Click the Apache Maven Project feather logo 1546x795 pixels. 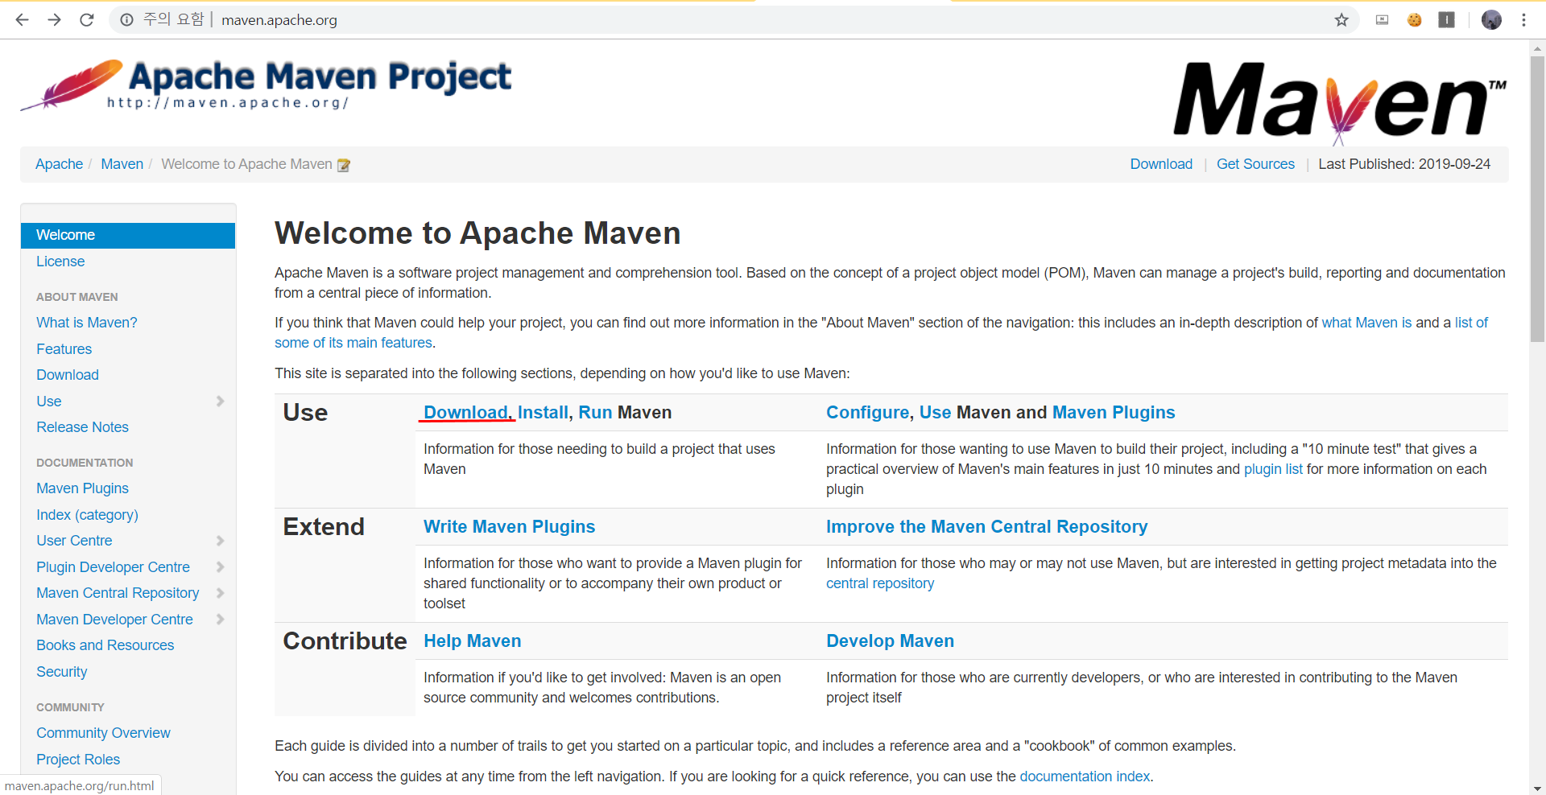click(266, 84)
